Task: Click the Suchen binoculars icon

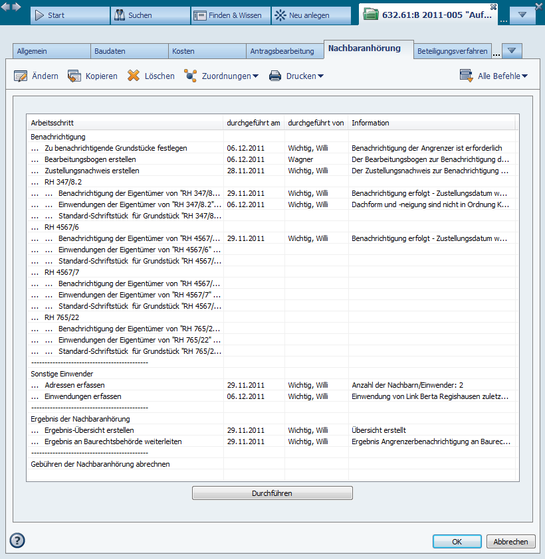Action: click(x=119, y=15)
